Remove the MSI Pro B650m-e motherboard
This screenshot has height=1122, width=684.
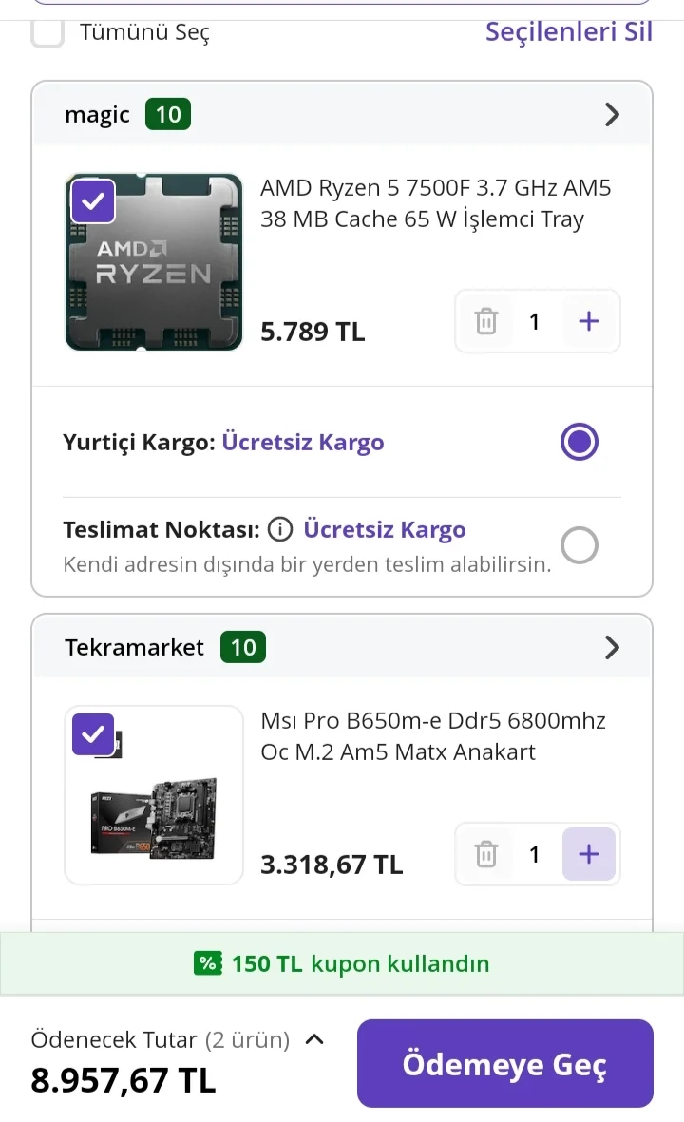[x=485, y=854]
